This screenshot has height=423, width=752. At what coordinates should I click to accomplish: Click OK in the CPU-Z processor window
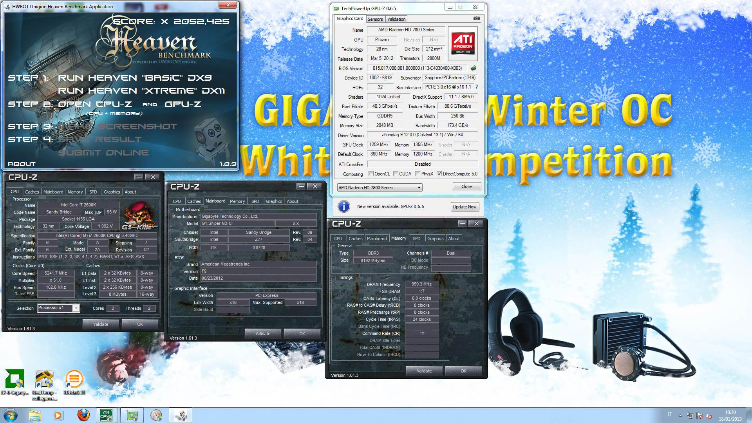140,324
